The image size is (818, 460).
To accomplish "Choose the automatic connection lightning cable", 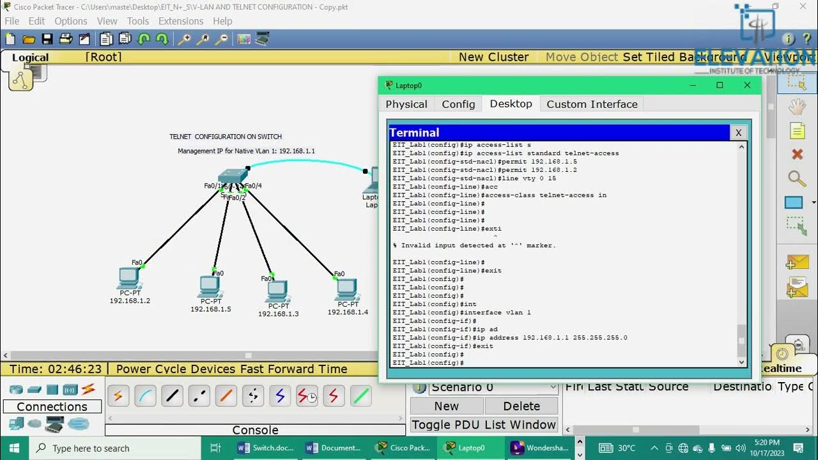I will pyautogui.click(x=118, y=396).
